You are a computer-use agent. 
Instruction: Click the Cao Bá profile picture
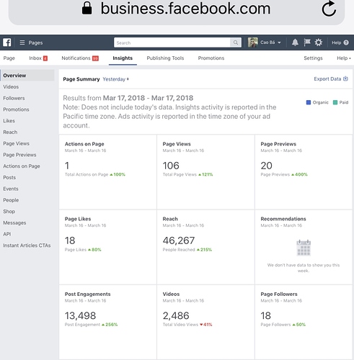click(253, 42)
